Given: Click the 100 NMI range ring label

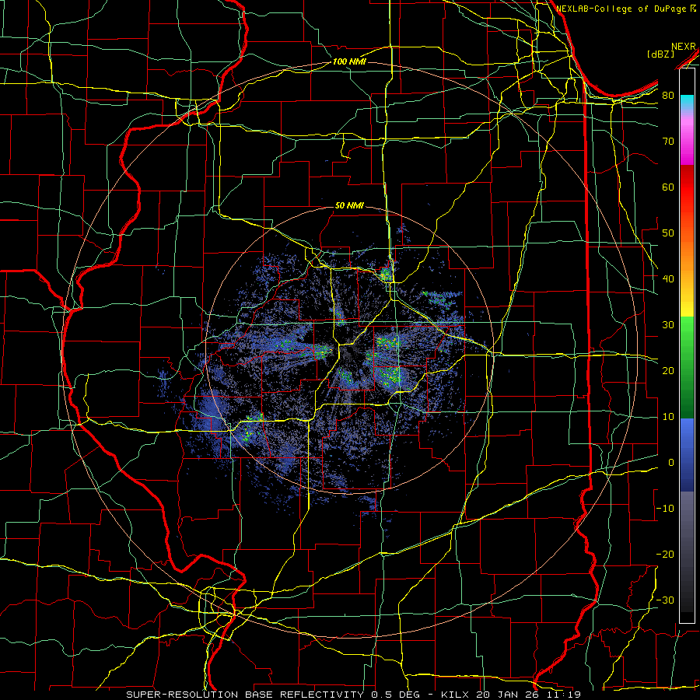Looking at the screenshot, I should click(349, 61).
